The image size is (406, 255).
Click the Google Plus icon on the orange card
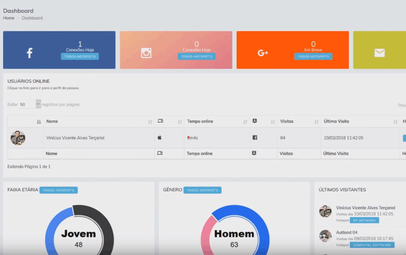(x=263, y=53)
